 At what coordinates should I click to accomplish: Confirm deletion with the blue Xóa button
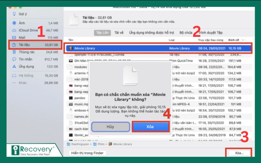point(151,127)
